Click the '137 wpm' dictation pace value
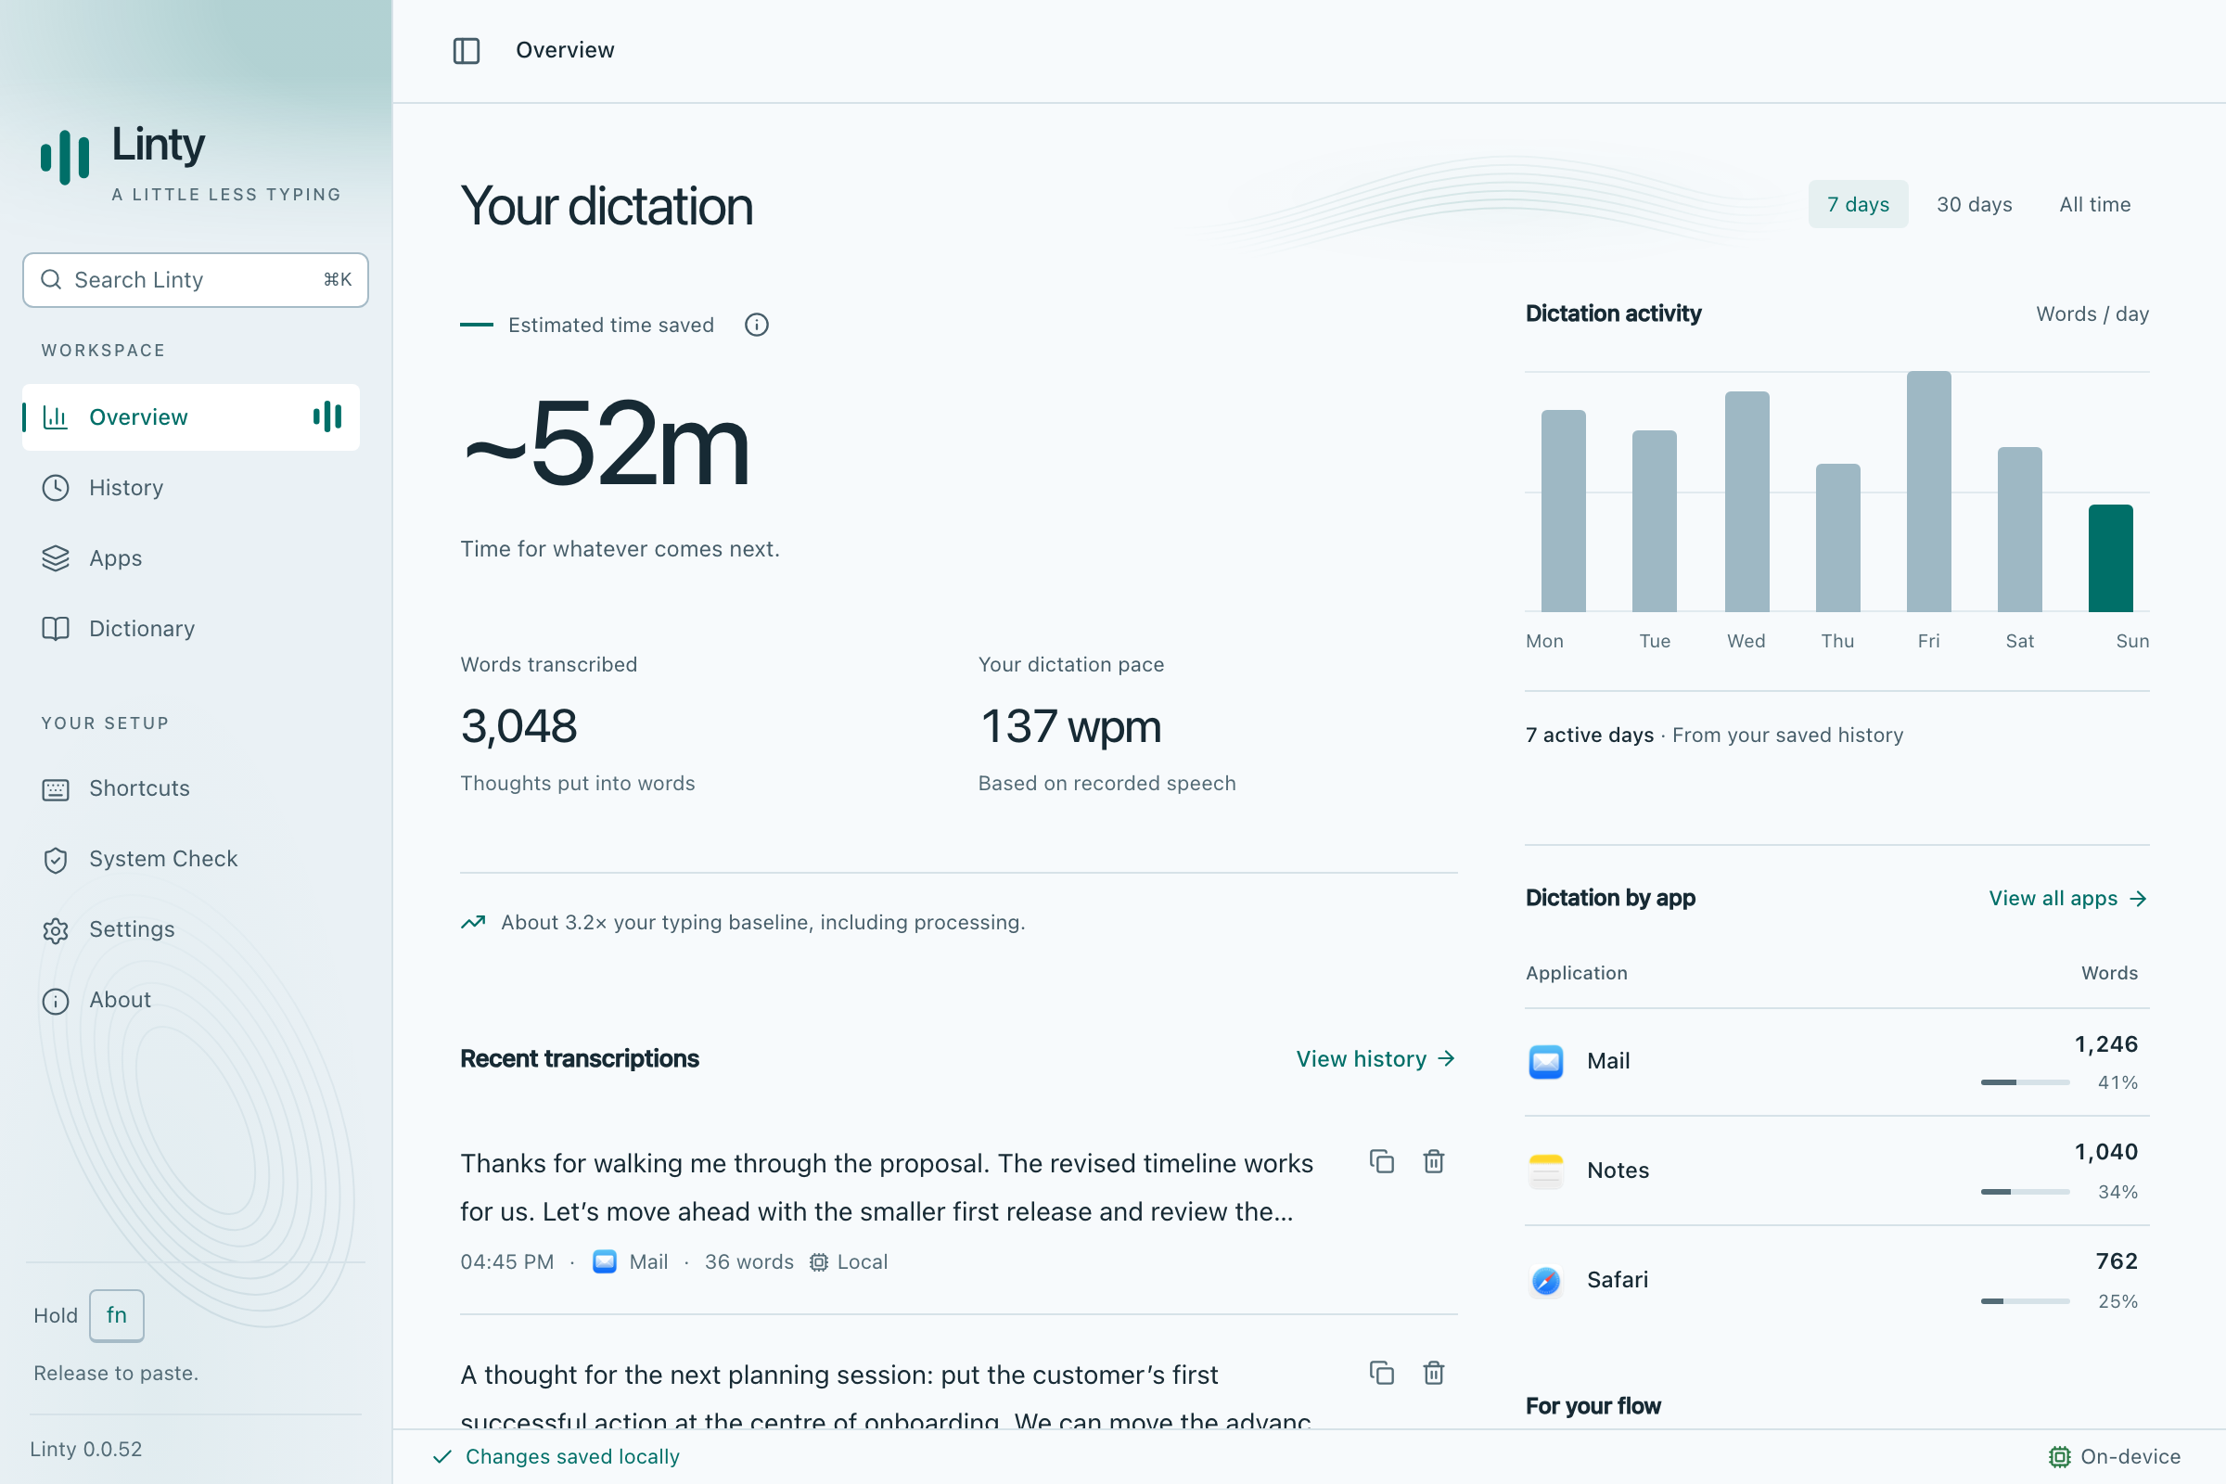This screenshot has width=2226, height=1484. (x=1070, y=726)
